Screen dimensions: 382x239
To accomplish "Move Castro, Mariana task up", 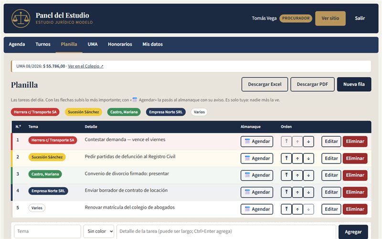I will point(297,175).
